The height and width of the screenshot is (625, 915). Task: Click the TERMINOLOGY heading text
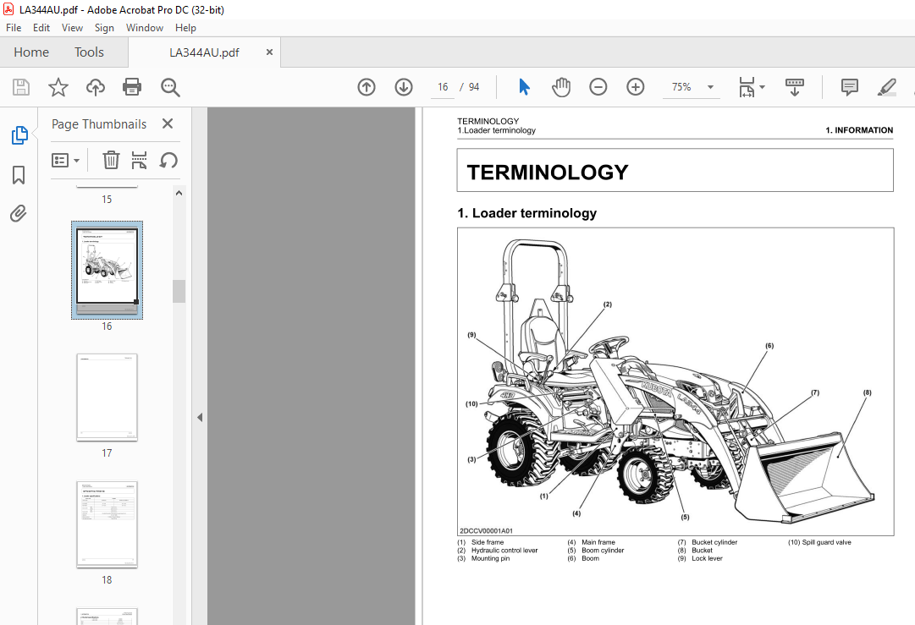point(548,172)
